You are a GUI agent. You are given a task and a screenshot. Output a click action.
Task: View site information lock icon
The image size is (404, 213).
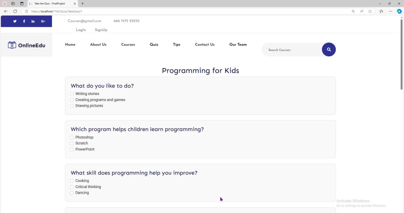point(26,11)
